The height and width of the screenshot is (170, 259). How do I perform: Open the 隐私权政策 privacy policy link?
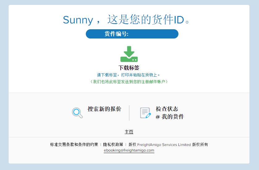[x=113, y=145]
